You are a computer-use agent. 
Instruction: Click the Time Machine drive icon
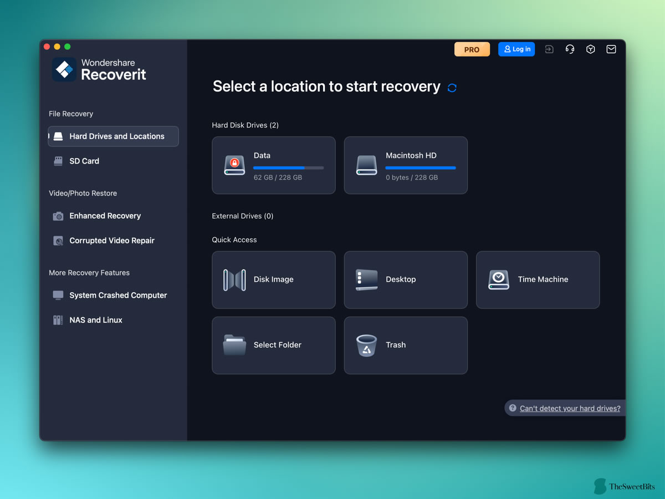coord(499,280)
